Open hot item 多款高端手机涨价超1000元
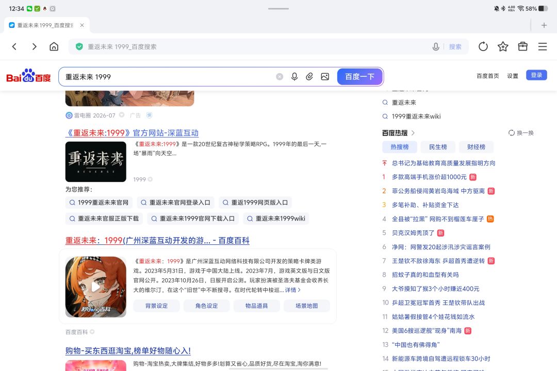557x371 pixels. [x=429, y=177]
